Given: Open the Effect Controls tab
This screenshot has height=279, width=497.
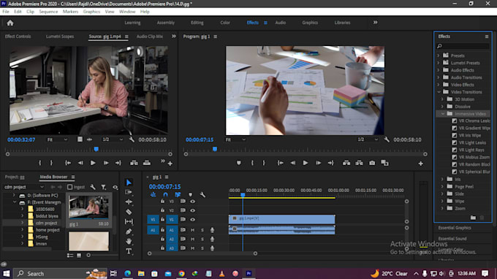Looking at the screenshot, I should coord(18,37).
